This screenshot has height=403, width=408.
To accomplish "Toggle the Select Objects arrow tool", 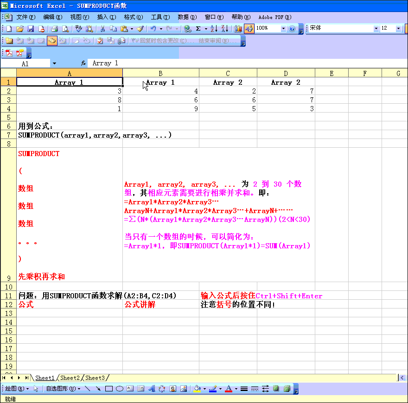I will pos(36,389).
